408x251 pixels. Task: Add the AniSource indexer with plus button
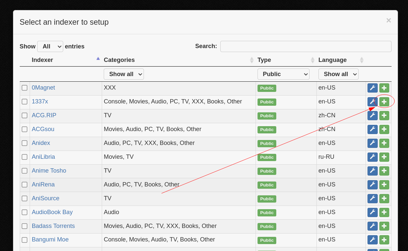point(384,199)
